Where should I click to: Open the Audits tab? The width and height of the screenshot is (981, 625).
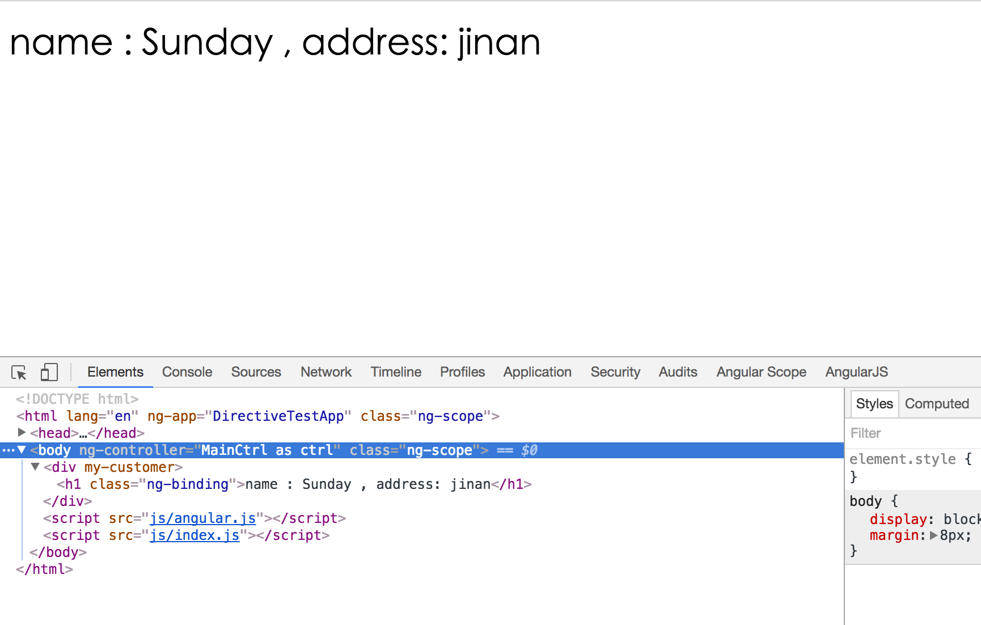(678, 372)
